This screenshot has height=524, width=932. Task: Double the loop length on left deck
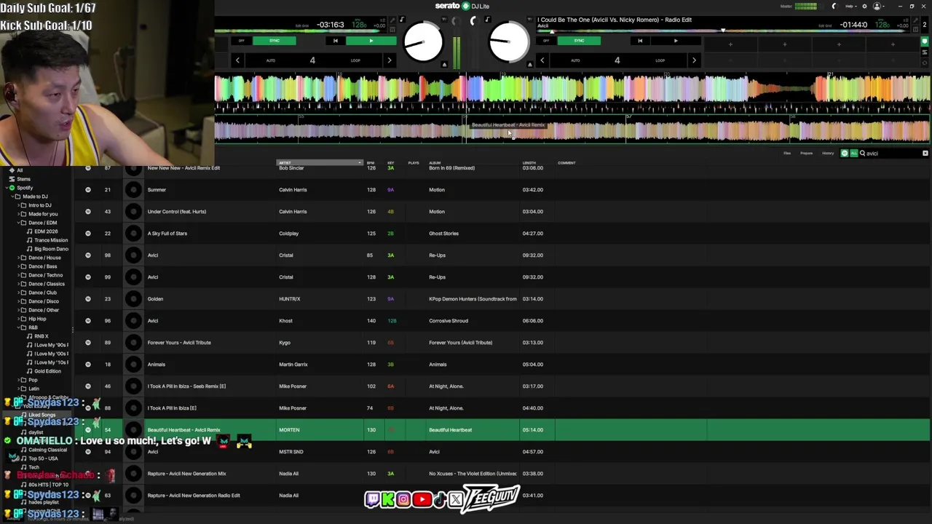point(389,60)
